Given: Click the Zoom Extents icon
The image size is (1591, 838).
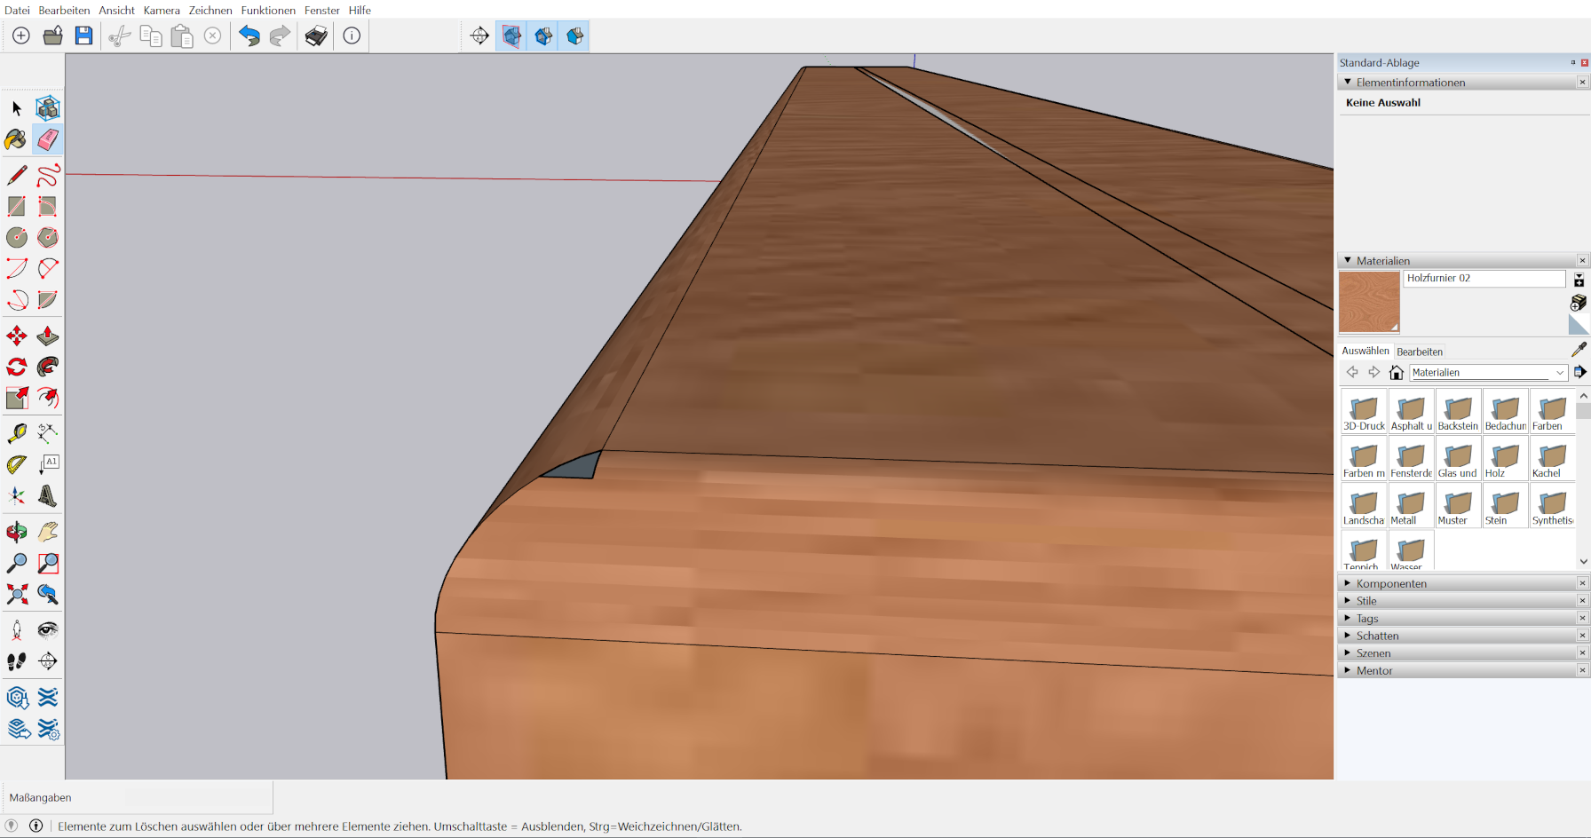Looking at the screenshot, I should pyautogui.click(x=16, y=594).
